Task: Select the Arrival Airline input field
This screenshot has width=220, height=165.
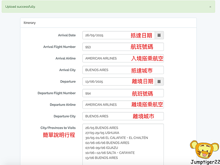Action: (x=123, y=58)
